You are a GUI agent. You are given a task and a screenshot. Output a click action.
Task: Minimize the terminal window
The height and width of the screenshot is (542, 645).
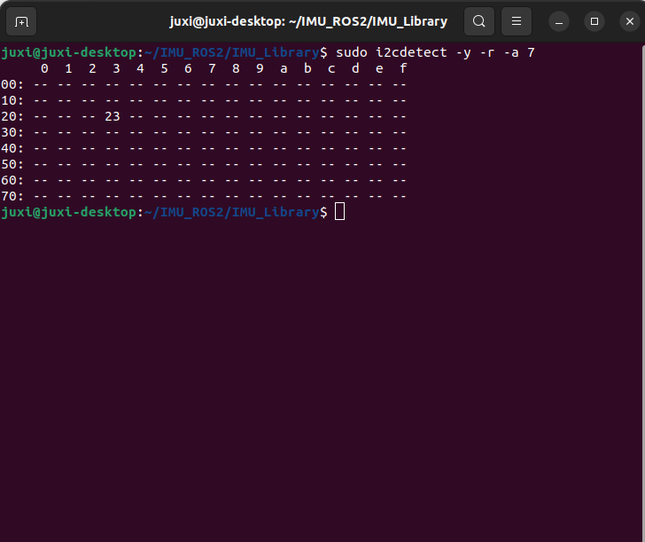(558, 21)
